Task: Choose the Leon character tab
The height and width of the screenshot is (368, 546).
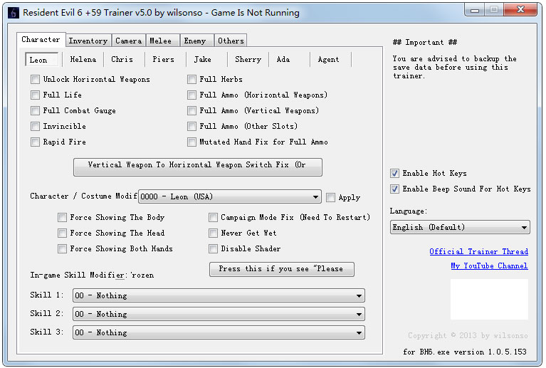Action: click(x=41, y=60)
